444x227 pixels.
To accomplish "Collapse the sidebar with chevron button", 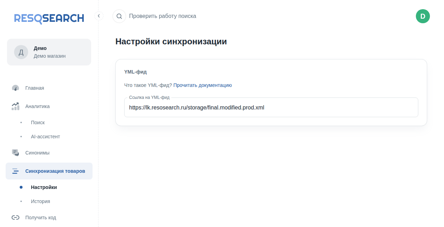I will coord(99,16).
